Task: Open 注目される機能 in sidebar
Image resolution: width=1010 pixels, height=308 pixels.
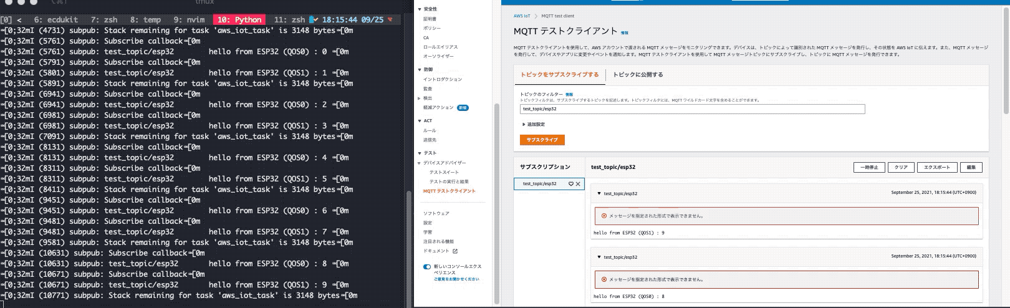Action: click(438, 241)
